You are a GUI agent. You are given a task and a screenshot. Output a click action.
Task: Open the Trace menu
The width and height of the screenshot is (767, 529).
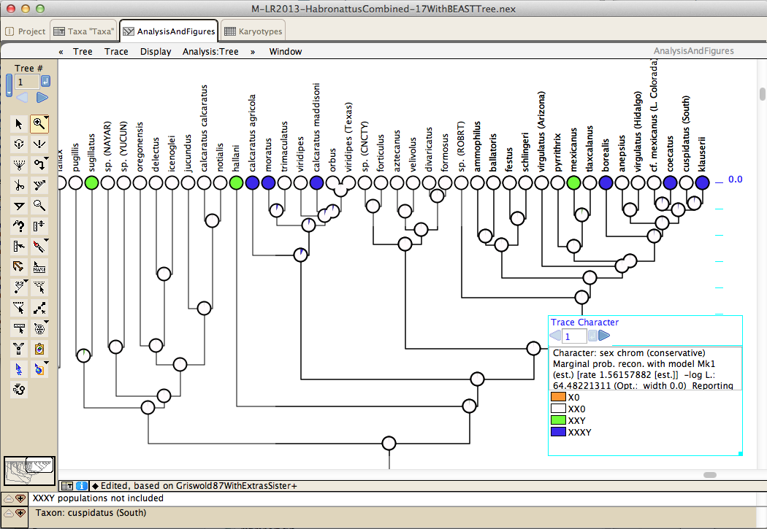coord(116,51)
